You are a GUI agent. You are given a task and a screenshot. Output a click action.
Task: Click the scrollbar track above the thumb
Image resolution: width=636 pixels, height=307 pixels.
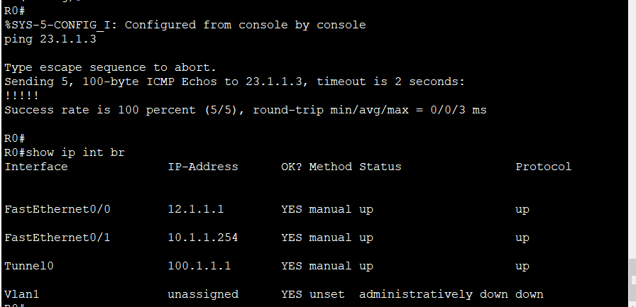(x=632, y=130)
